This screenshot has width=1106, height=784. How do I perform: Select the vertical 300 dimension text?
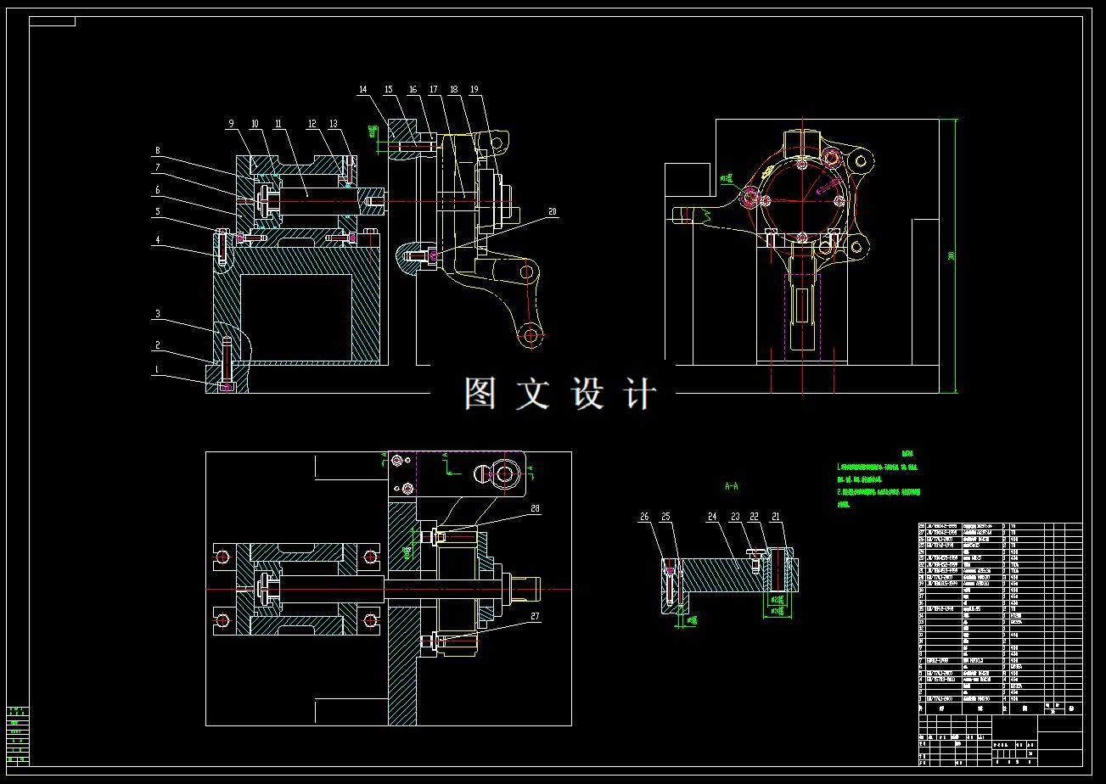pos(951,255)
